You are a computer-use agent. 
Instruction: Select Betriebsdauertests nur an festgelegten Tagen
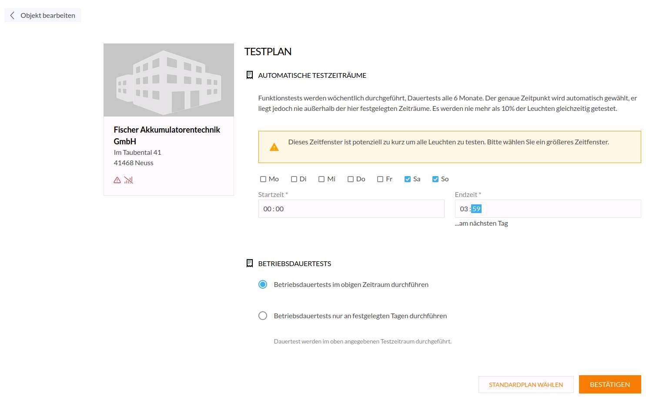pos(263,316)
